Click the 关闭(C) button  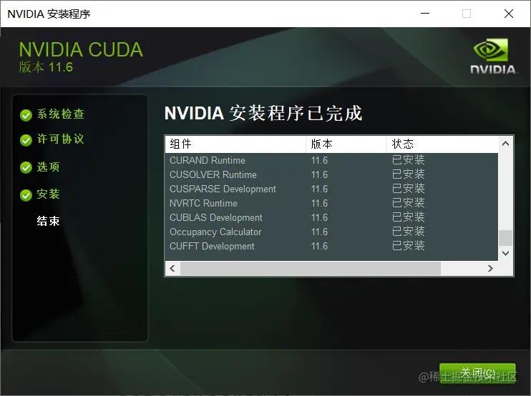point(477,373)
